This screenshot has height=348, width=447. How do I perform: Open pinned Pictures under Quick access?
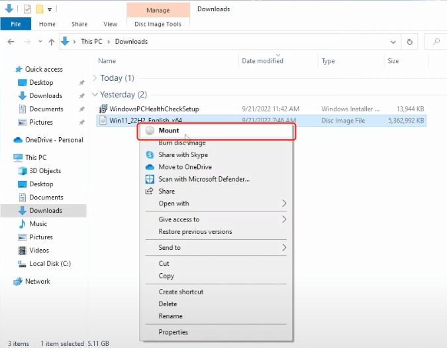(41, 123)
